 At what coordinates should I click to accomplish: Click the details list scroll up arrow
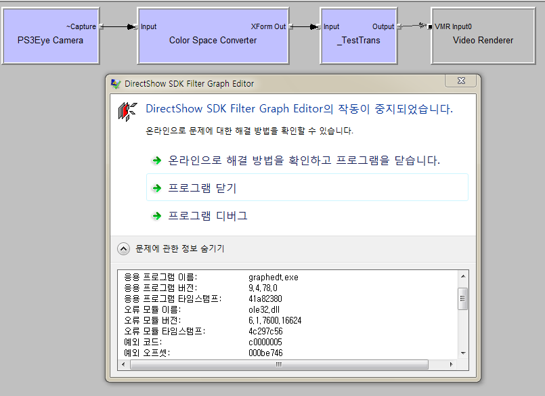point(463,276)
